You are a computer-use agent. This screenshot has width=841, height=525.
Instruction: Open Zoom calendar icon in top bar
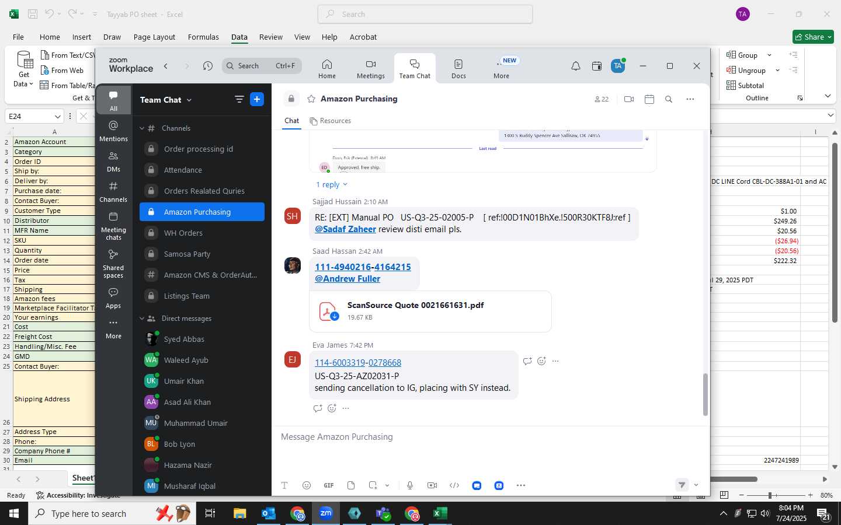(597, 66)
